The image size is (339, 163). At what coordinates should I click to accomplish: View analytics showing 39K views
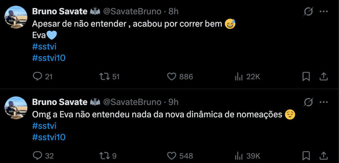click(238, 155)
